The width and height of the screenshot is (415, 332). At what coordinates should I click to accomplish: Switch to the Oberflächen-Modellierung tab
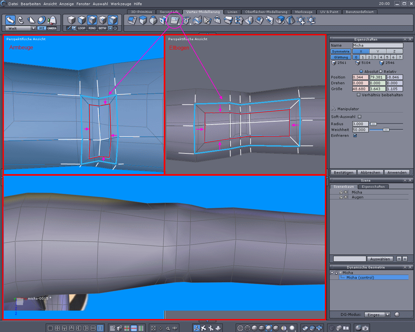266,12
